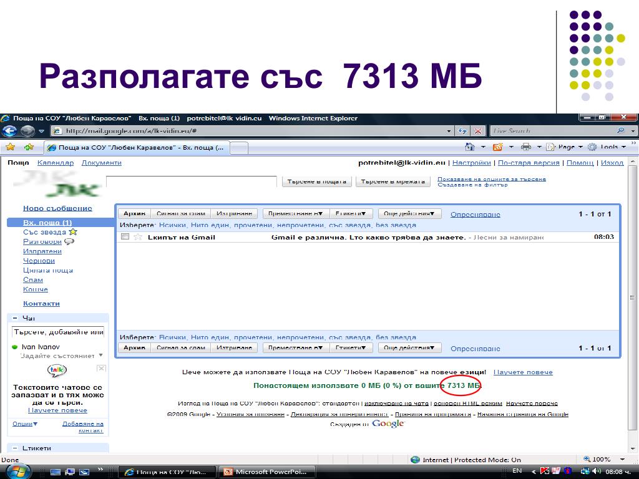Open the Изпратени folder
This screenshot has height=479, width=639.
42,251
